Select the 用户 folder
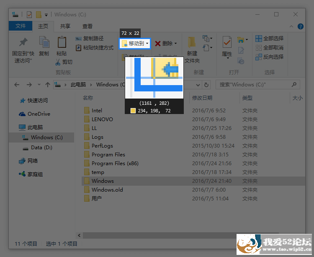Screen dimensions: 314x257 coord(93,199)
